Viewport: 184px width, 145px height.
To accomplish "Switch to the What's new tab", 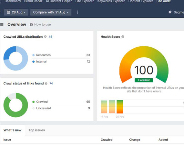I will (x=13, y=130).
